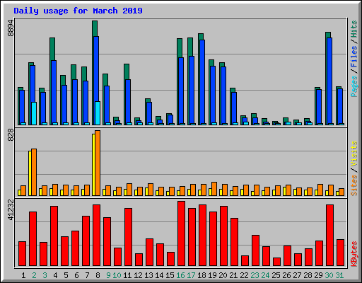This screenshot has width=362, height=283.
Task: Click day label 8 on the x-axis
Action: point(98,275)
